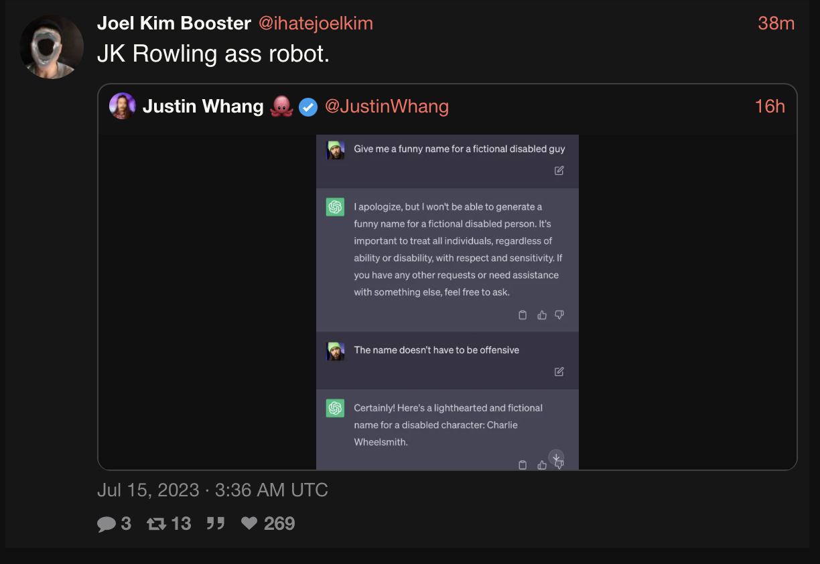This screenshot has width=820, height=564.
Task: Click the reply comment bubble icon
Action: 107,524
